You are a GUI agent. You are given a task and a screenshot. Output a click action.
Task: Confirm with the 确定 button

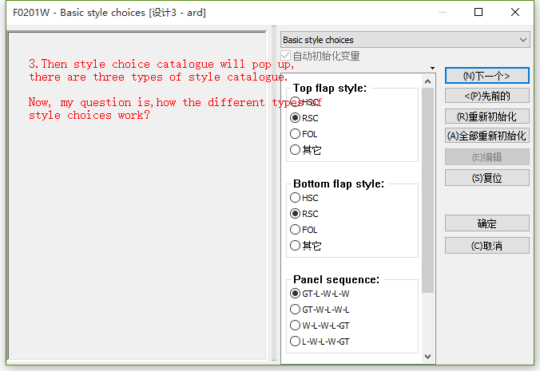click(486, 223)
